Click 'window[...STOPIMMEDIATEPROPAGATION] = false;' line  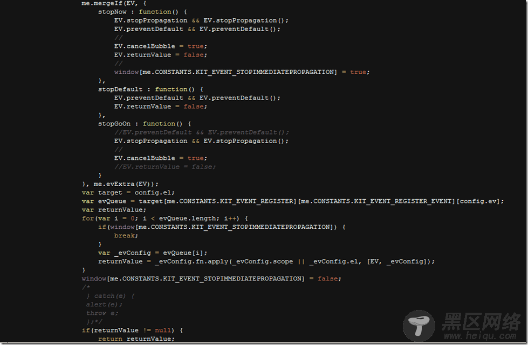(x=211, y=278)
